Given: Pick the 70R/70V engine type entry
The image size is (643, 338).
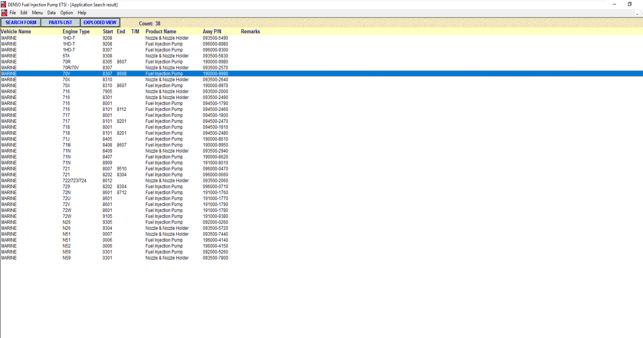Looking at the screenshot, I should pyautogui.click(x=71, y=68).
